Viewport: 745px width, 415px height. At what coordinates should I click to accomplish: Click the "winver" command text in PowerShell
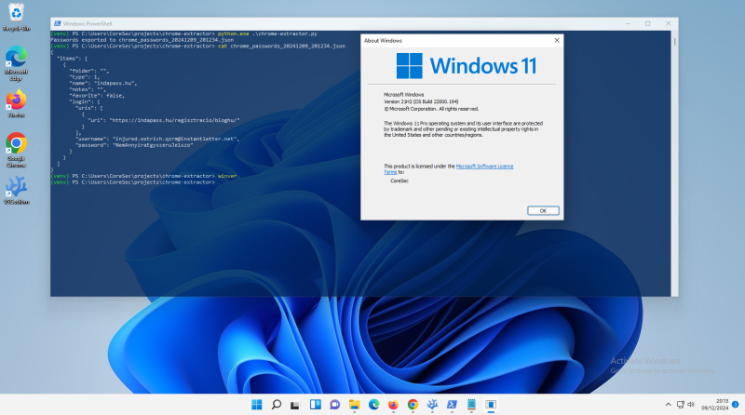(227, 176)
